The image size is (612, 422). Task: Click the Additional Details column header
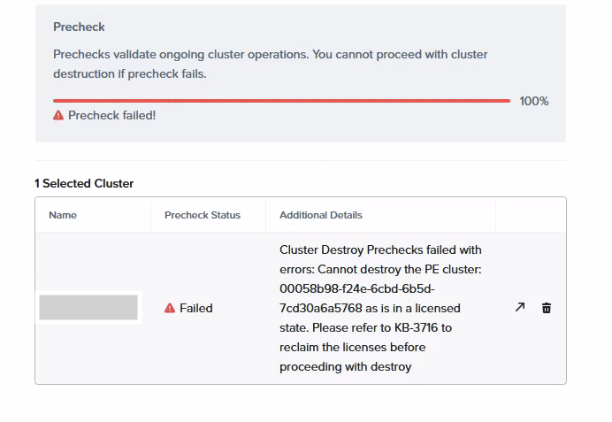coord(321,215)
